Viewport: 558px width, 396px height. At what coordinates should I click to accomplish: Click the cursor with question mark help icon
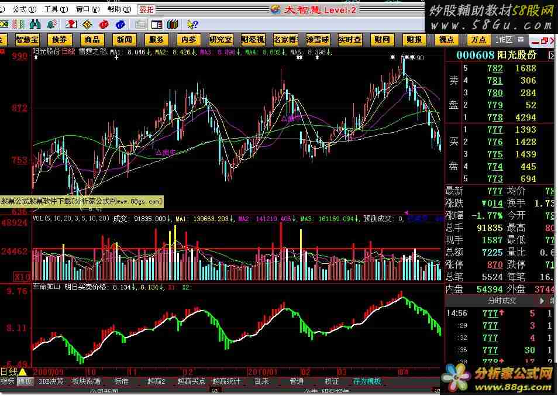coord(192,24)
